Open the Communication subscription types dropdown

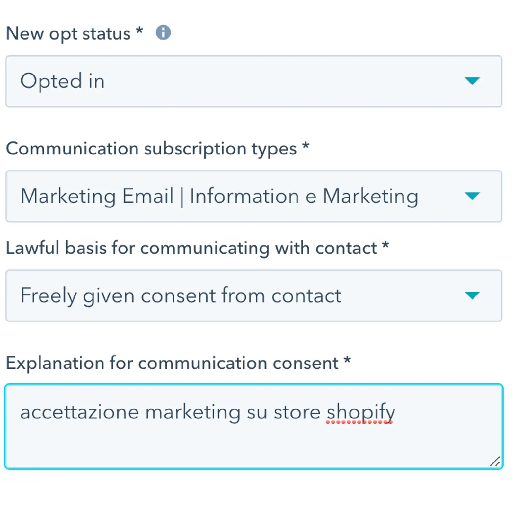pyautogui.click(x=254, y=196)
